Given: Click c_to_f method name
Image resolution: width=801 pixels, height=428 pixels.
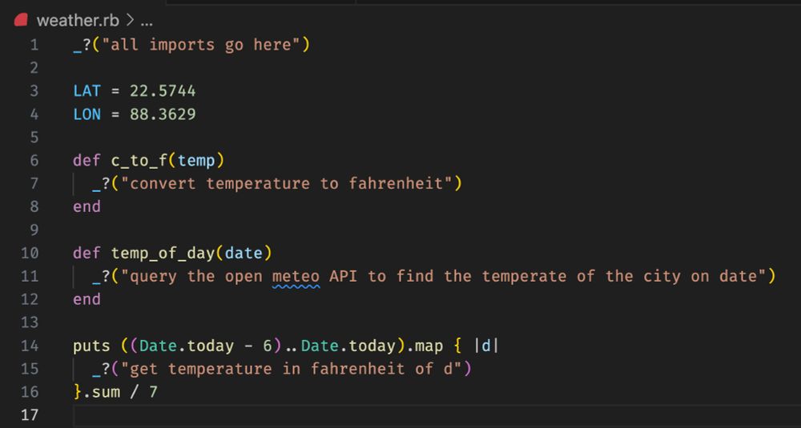Looking at the screenshot, I should click(139, 160).
